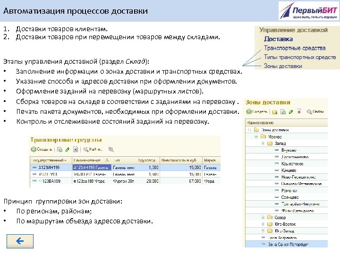The width and height of the screenshot is (340, 255).
Task: Select Тропарёво-Никулино zone in tree
Action: tap(300, 204)
